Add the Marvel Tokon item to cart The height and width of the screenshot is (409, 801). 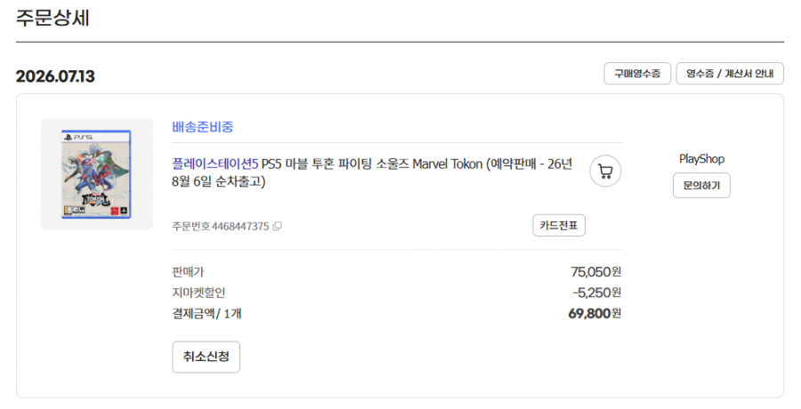click(605, 171)
